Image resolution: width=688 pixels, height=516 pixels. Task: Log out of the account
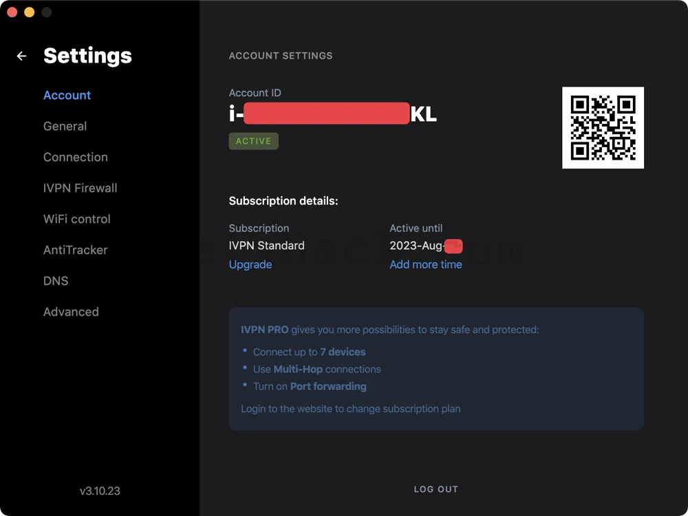click(436, 489)
